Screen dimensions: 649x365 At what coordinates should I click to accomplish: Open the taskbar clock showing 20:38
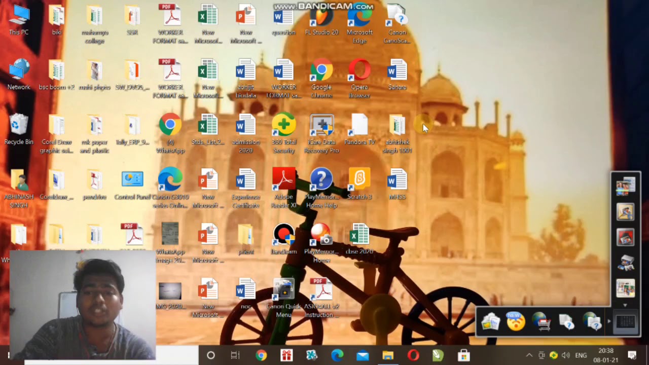click(606, 355)
